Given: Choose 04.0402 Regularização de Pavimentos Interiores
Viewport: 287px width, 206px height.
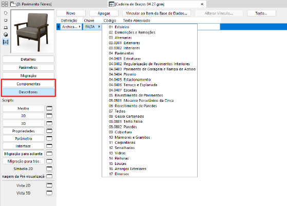Looking at the screenshot, I should tap(149, 64).
